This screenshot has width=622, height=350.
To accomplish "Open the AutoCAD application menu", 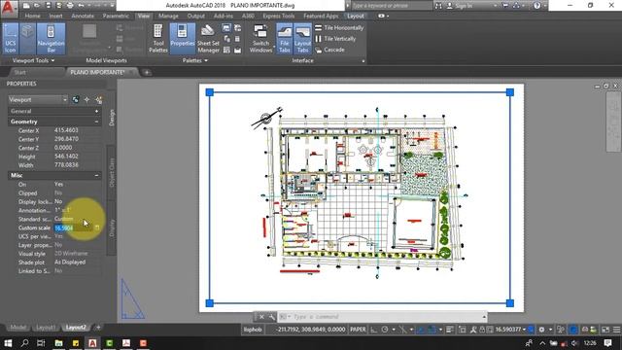I will tap(9, 8).
